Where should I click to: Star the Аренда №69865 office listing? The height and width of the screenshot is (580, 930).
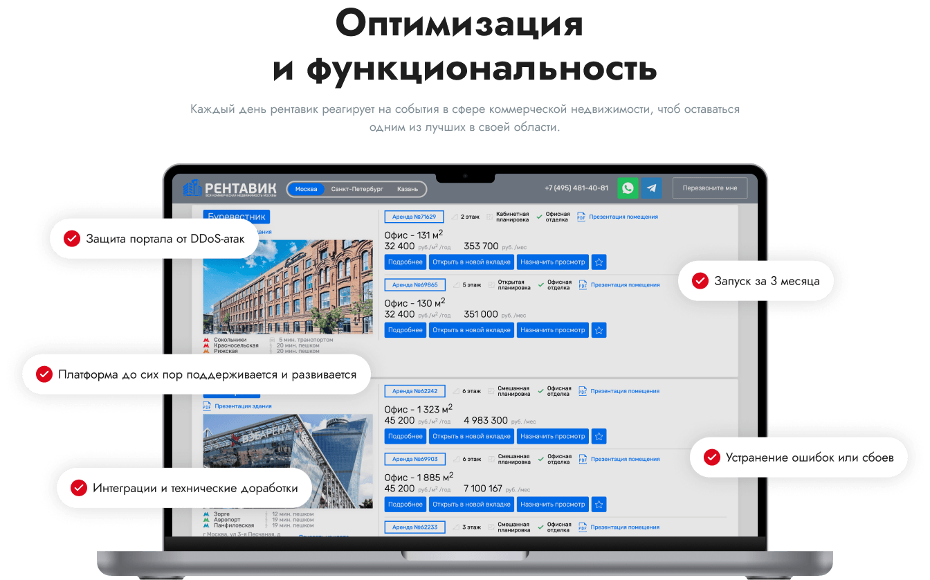coord(599,330)
